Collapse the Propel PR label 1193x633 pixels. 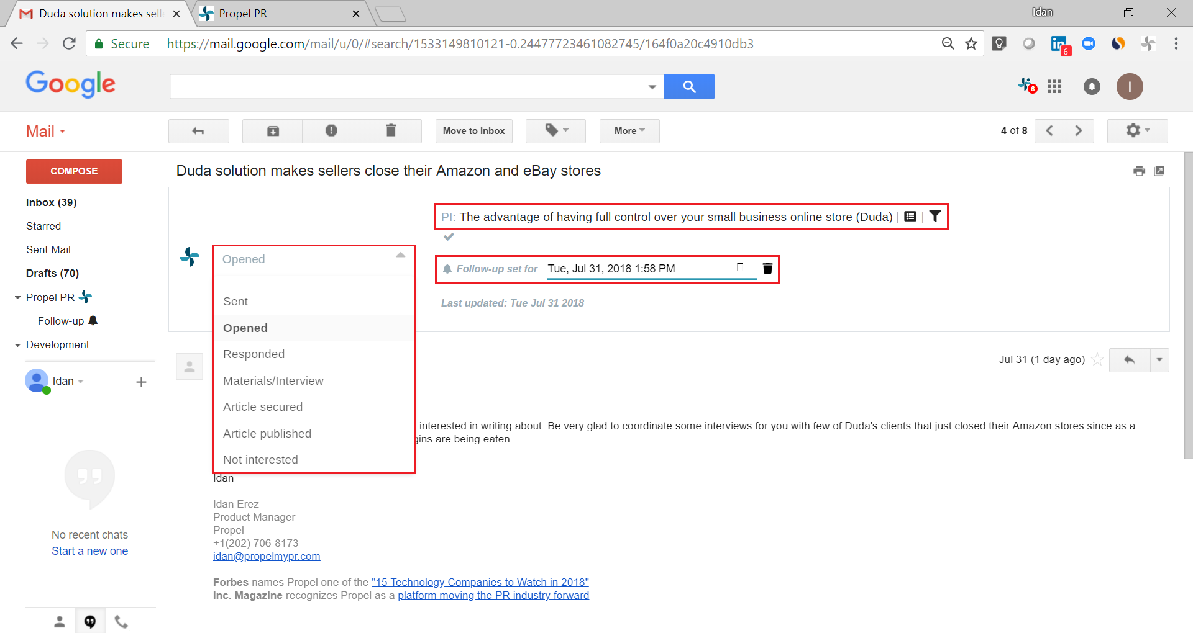(x=18, y=298)
